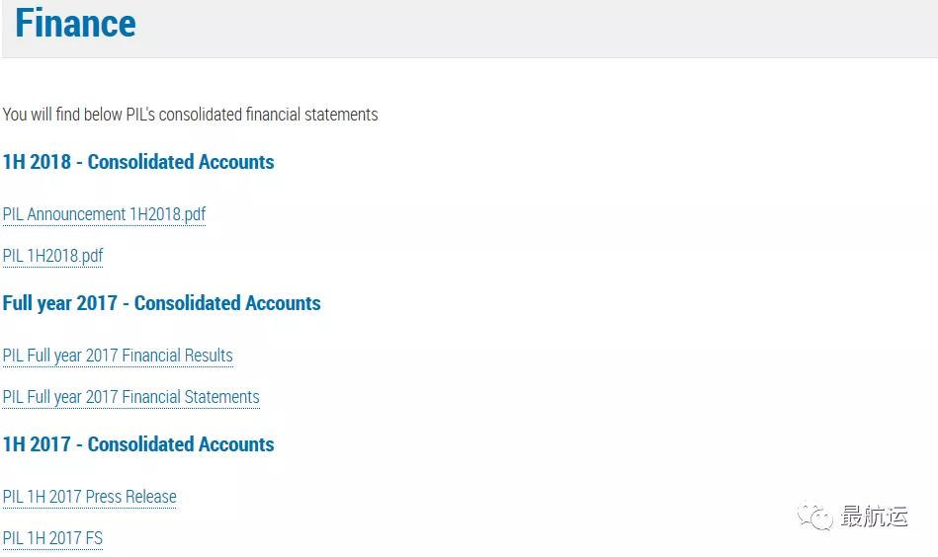Select the 1H 2017 Consolidated Accounts heading

[138, 444]
